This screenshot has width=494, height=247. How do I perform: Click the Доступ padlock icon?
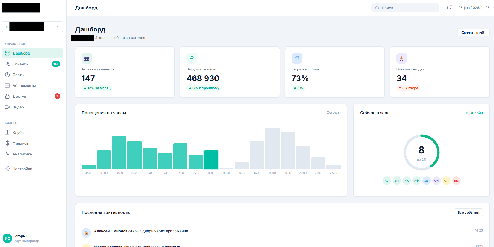click(x=8, y=96)
